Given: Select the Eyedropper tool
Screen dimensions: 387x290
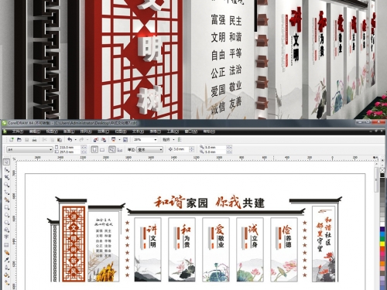Looking at the screenshot, I should [x=6, y=260].
